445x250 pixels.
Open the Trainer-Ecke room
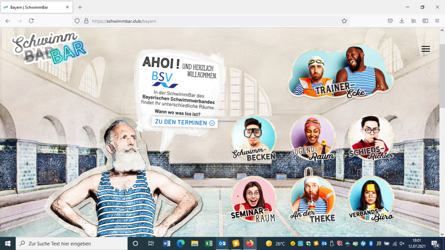pyautogui.click(x=340, y=72)
